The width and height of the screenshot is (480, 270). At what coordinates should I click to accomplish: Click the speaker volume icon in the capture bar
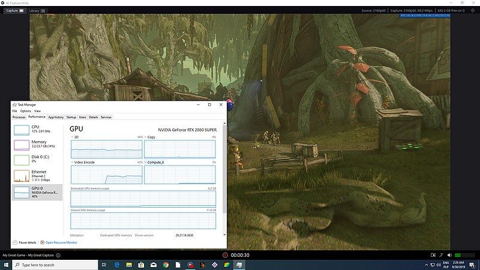coord(449,255)
